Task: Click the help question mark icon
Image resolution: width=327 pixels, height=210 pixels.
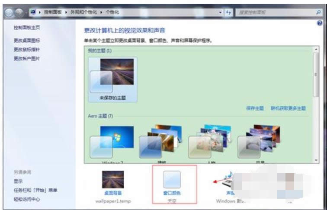Action: coord(320,22)
